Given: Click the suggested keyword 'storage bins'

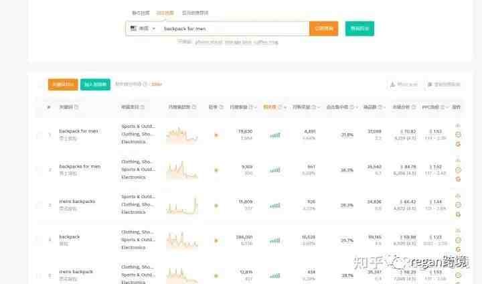Looking at the screenshot, I should pos(238,42).
